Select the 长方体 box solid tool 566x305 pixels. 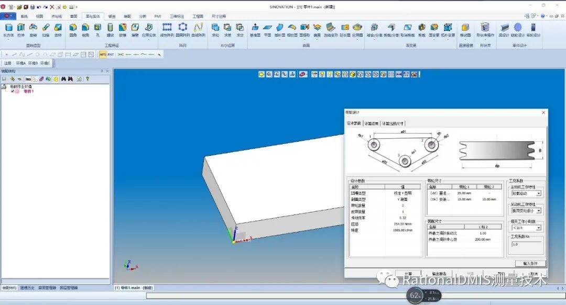pyautogui.click(x=9, y=30)
